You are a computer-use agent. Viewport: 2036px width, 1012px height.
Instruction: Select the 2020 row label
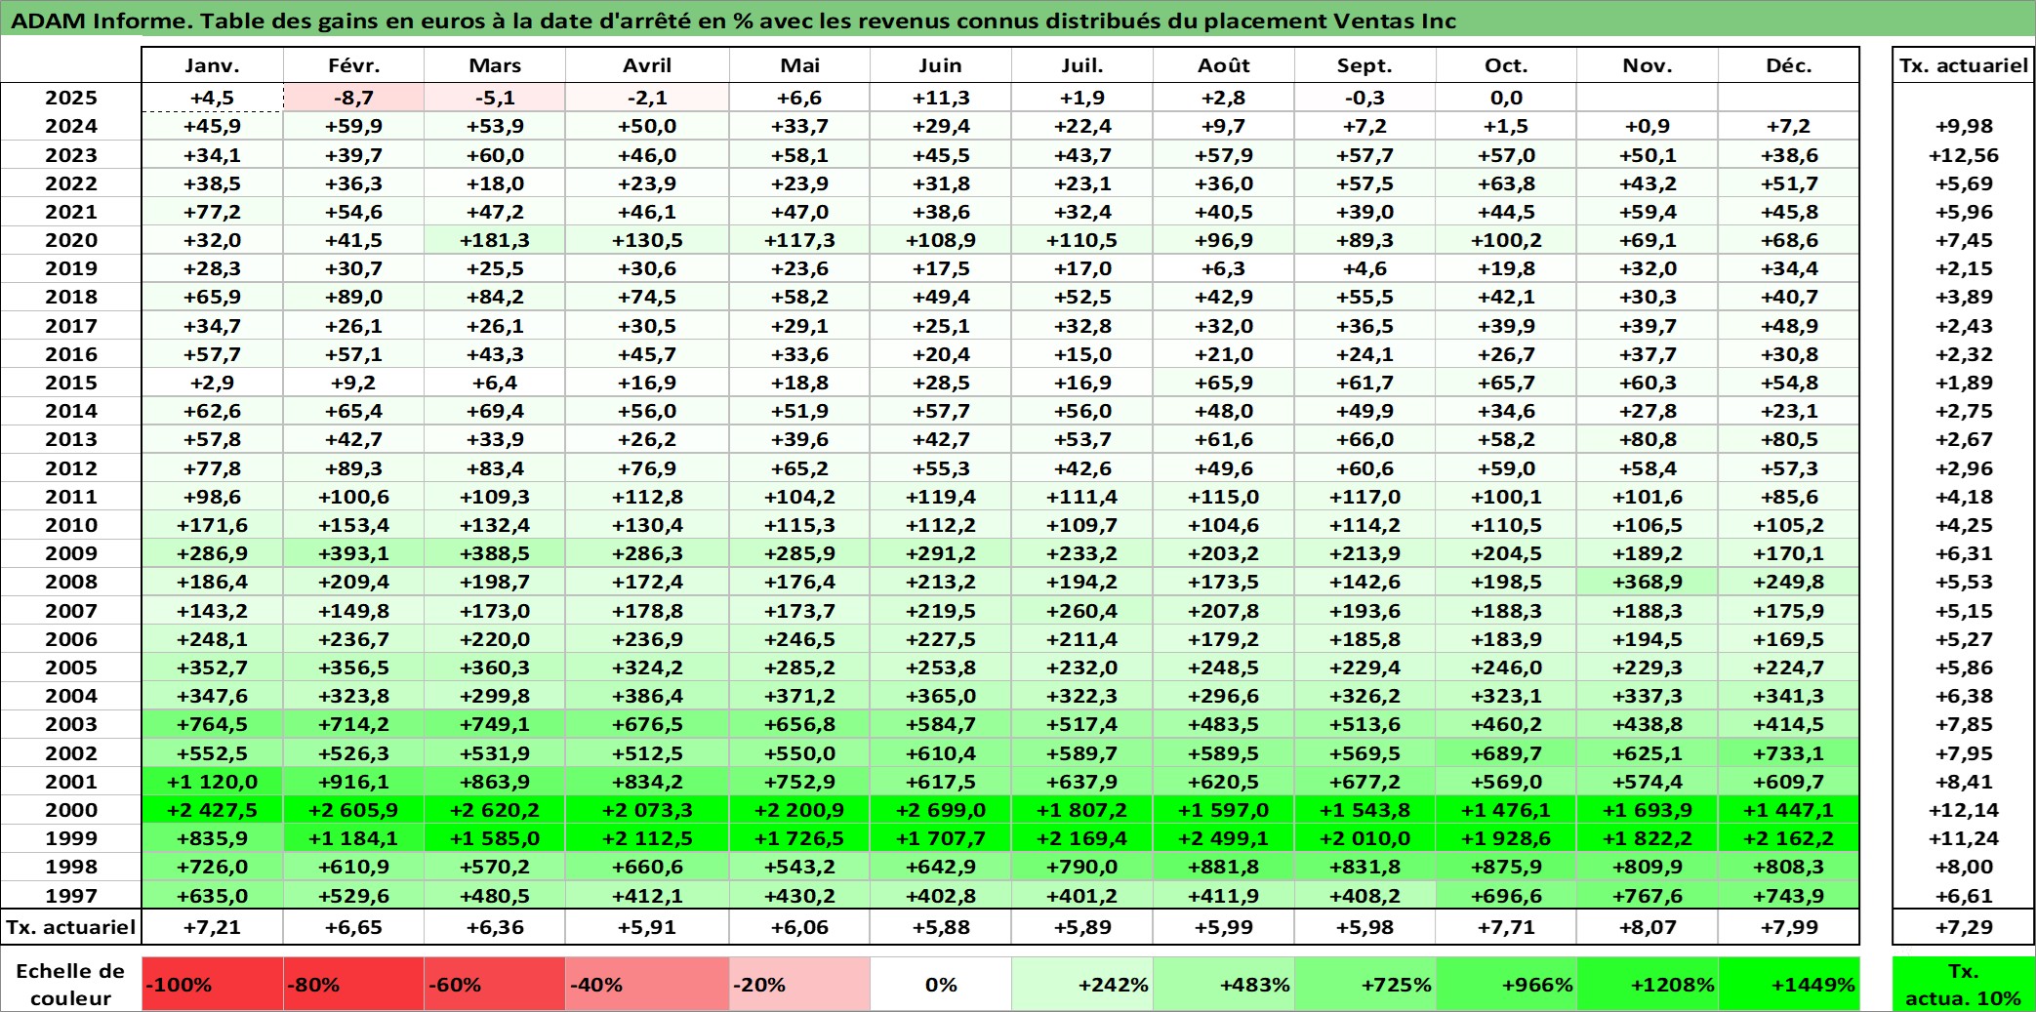click(x=71, y=240)
